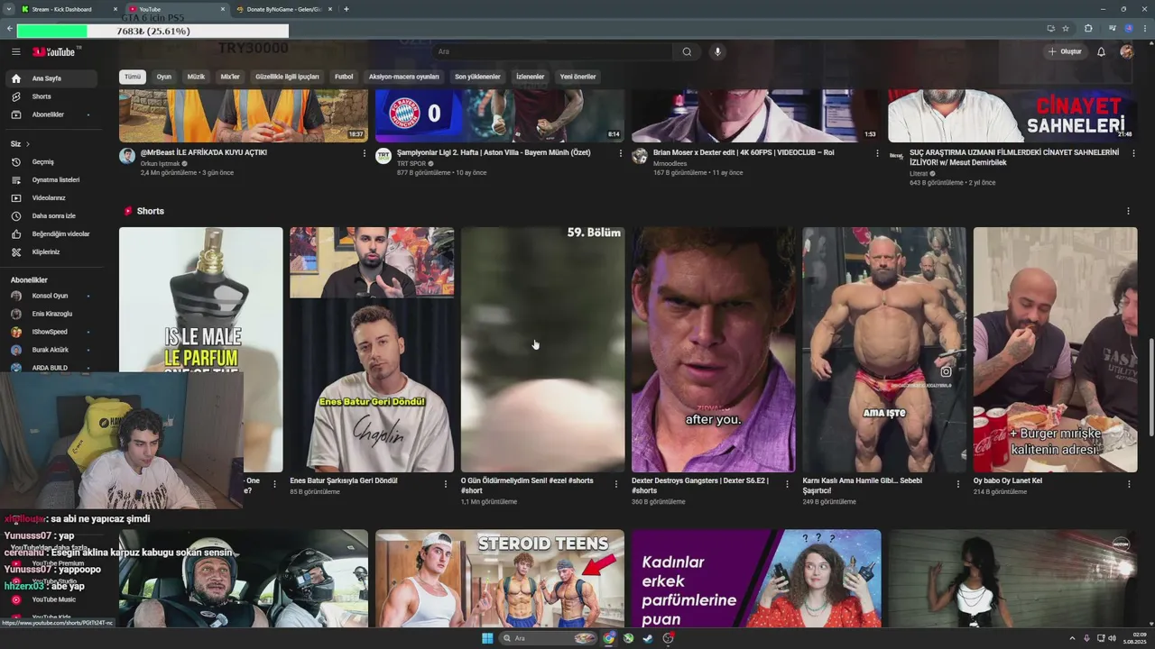Click the Aston Villa - Bayern Münih video title
Viewport: 1155px width, 649px height.
point(494,152)
